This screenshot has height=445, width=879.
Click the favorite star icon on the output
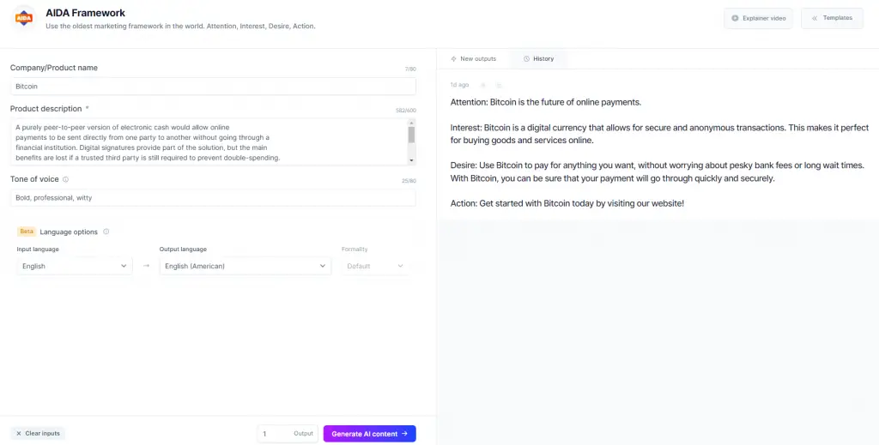pos(482,85)
